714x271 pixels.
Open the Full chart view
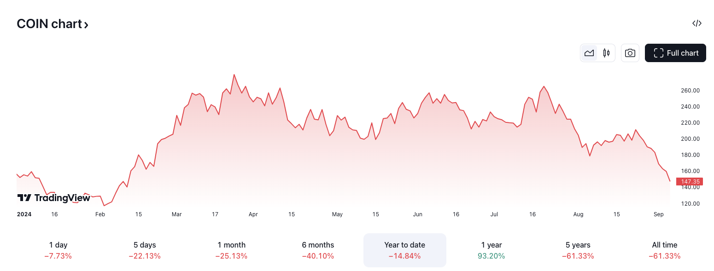[675, 53]
